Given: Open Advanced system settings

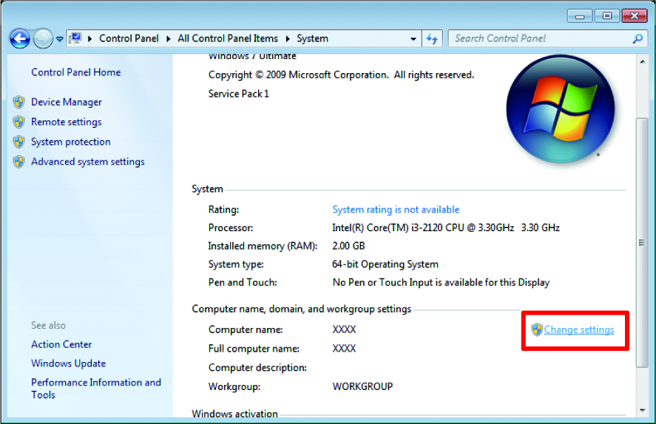Looking at the screenshot, I should pos(88,162).
